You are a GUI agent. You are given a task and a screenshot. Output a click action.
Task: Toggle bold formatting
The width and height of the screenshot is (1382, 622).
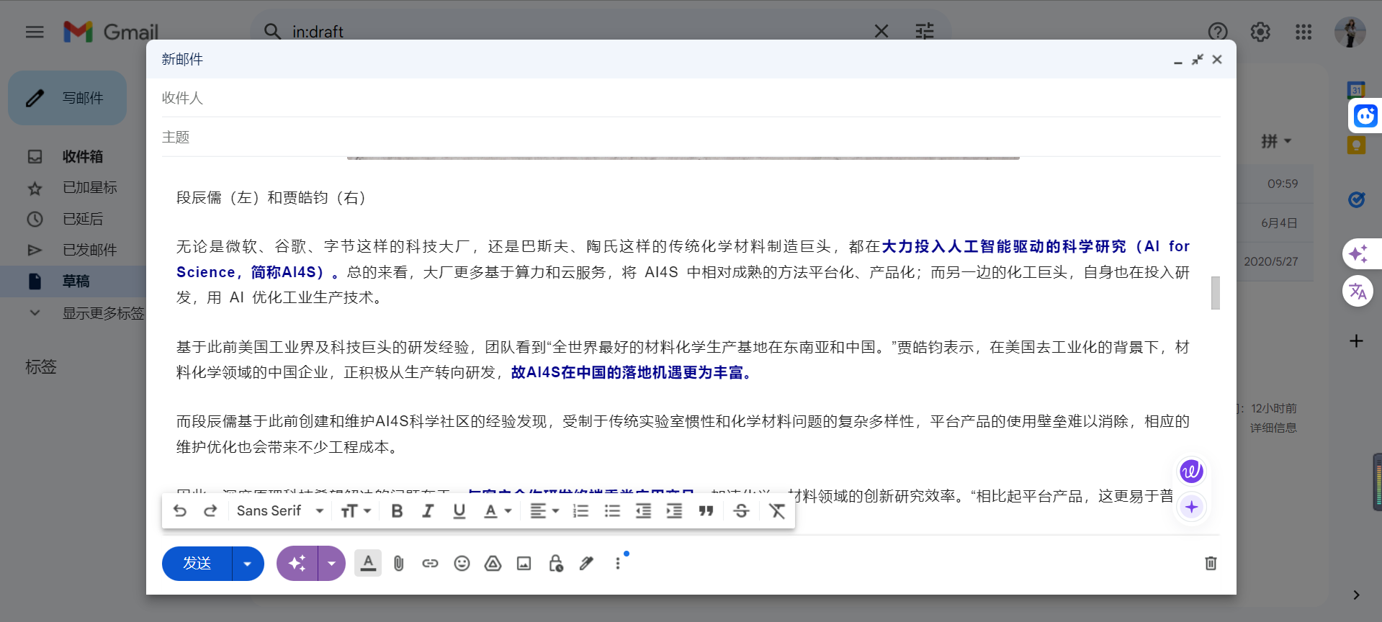[x=397, y=511]
